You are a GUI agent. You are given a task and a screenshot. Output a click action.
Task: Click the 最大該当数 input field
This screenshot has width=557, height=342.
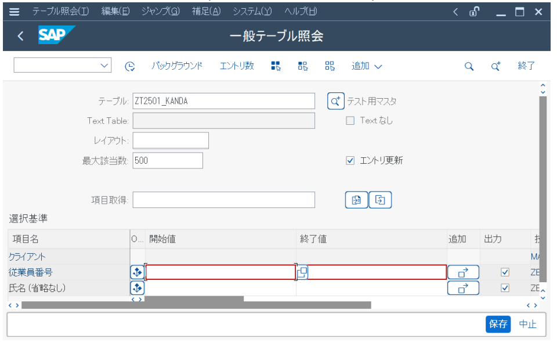(x=168, y=161)
